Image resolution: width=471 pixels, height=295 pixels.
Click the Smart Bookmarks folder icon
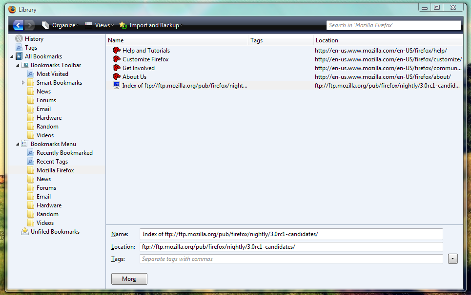[31, 83]
